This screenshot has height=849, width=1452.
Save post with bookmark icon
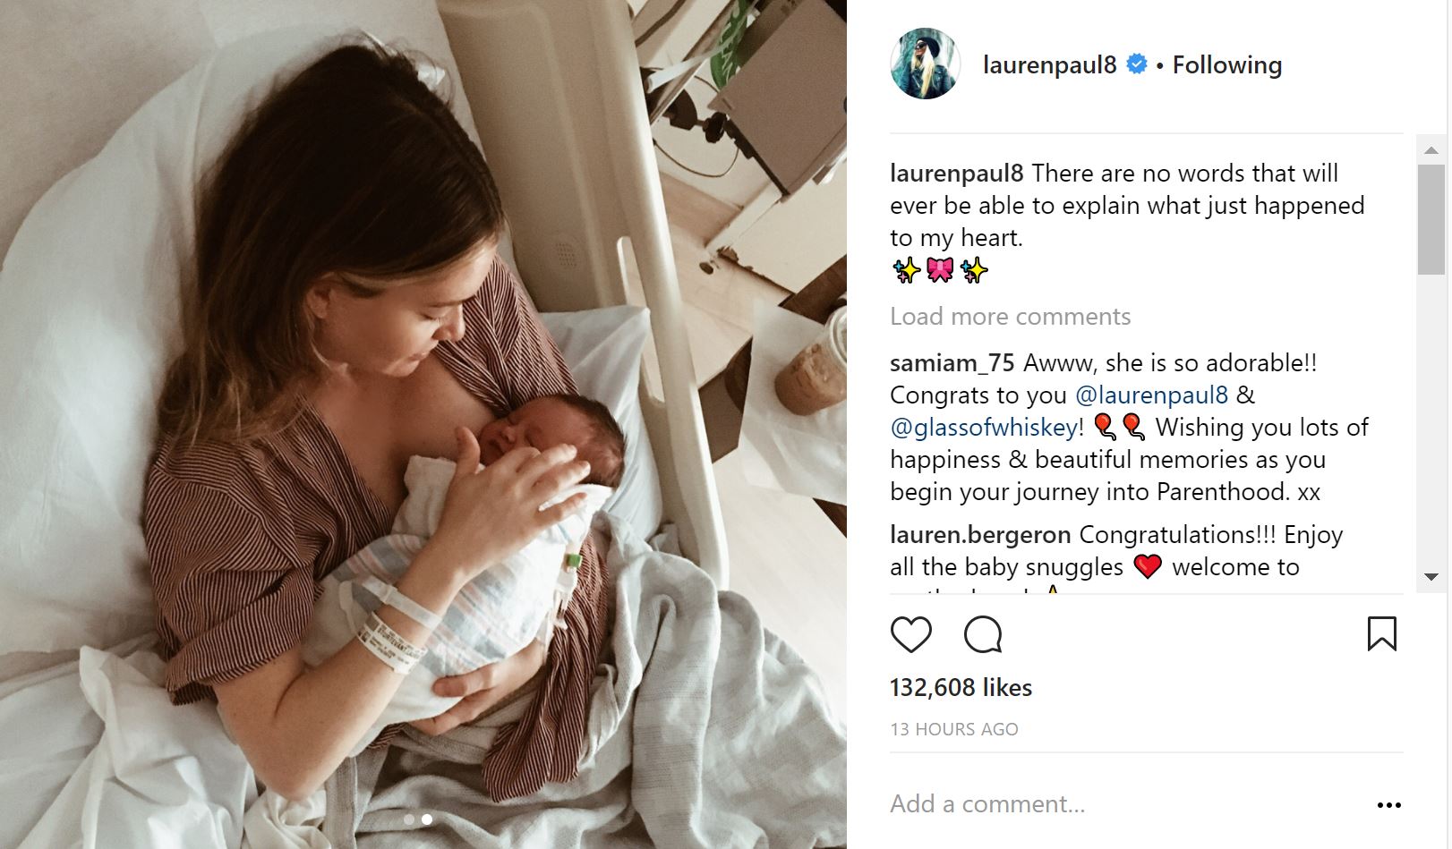point(1381,634)
